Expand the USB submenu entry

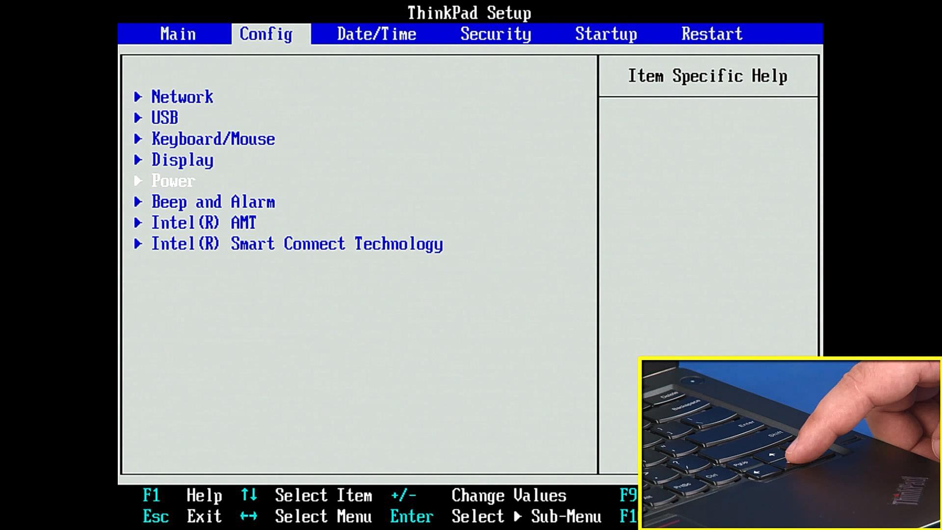pyautogui.click(x=164, y=118)
